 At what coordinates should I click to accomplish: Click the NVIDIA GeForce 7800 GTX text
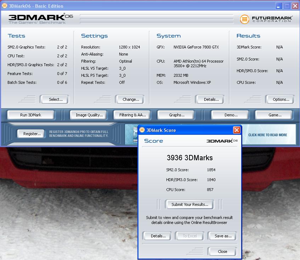point(196,47)
